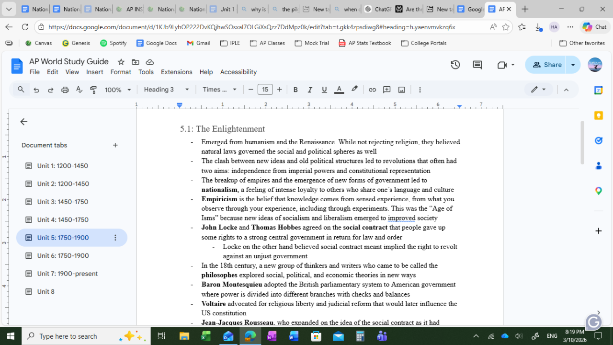Open the Heading 3 text style dropdown
The height and width of the screenshot is (345, 613).
pos(167,90)
